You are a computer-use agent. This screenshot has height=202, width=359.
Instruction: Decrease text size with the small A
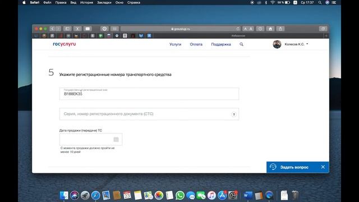click(x=245, y=29)
